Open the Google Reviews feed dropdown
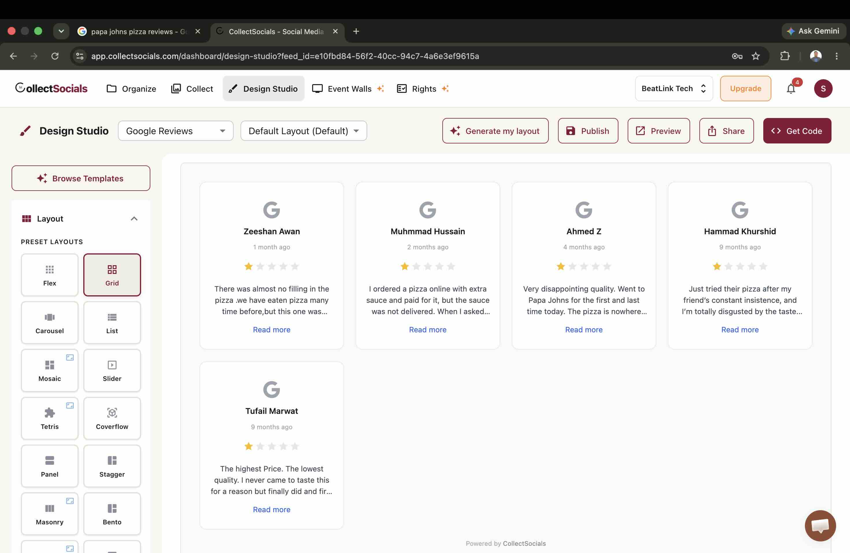The height and width of the screenshot is (553, 850). coord(176,131)
